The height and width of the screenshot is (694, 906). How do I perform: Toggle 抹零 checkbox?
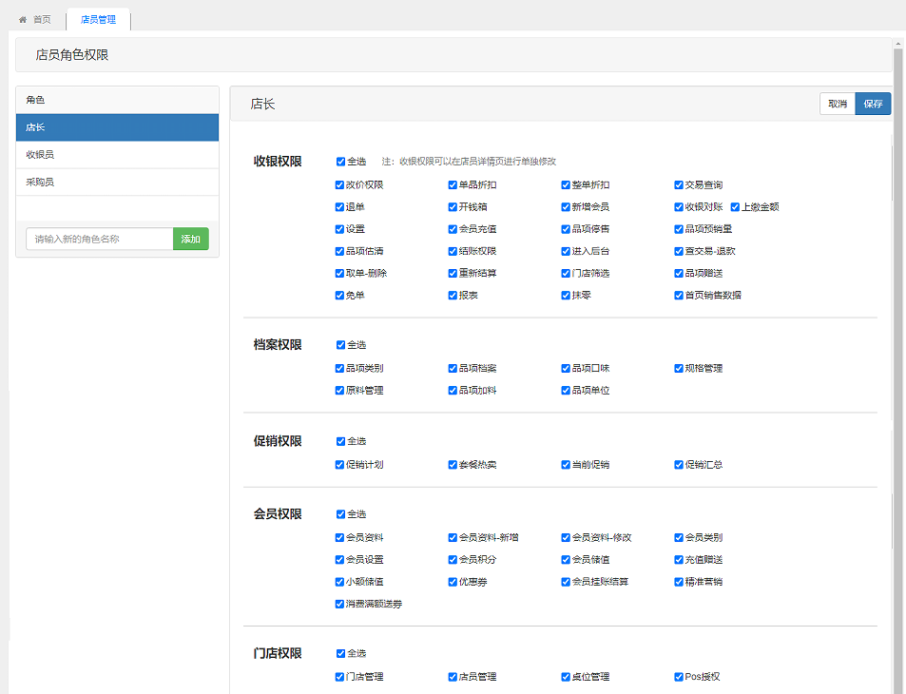tap(566, 296)
